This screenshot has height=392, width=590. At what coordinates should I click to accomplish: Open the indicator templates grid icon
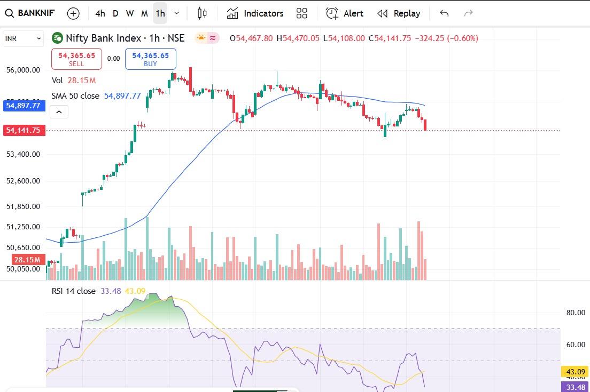pyautogui.click(x=302, y=13)
